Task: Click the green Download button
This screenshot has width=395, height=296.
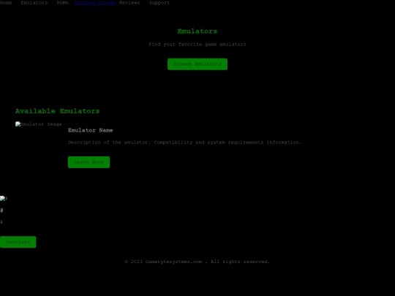Action: (x=18, y=242)
